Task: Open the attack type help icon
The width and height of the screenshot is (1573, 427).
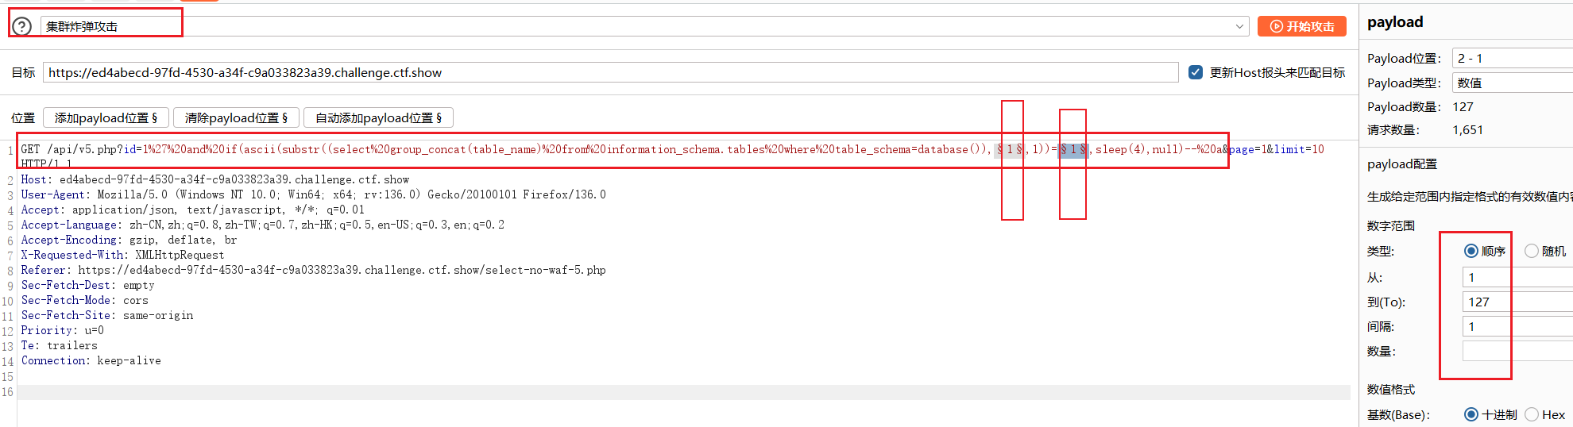Action: (22, 26)
